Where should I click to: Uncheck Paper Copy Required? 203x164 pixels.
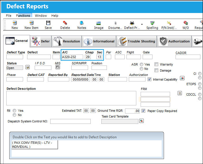coord(143,111)
